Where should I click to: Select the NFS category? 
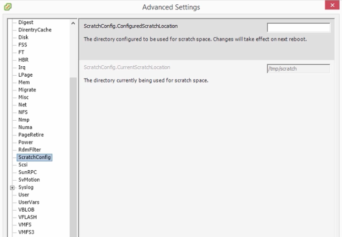23,112
